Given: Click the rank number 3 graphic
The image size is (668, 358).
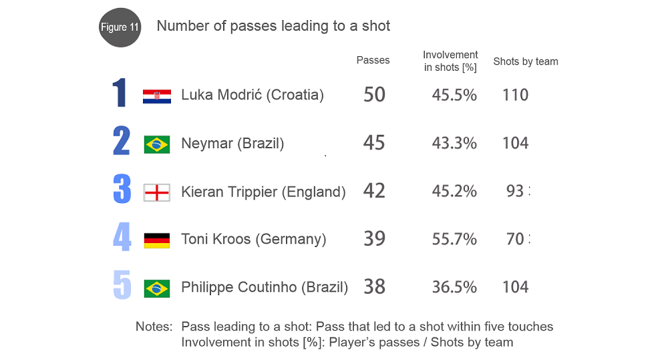Looking at the screenshot, I should 122,189.
